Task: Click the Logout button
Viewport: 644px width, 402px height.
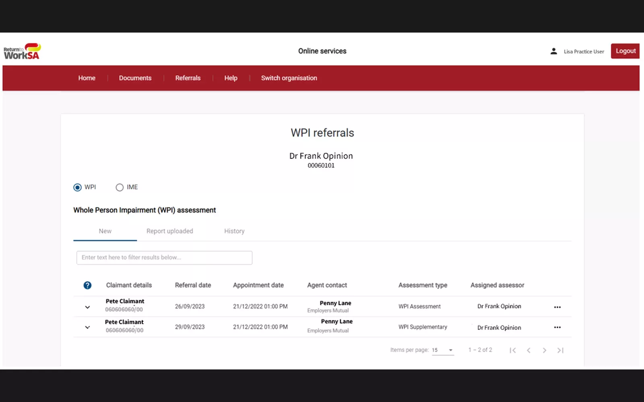Action: (x=625, y=51)
